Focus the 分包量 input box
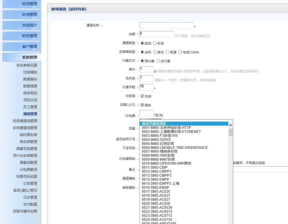The width and height of the screenshot is (288, 224). point(146,113)
